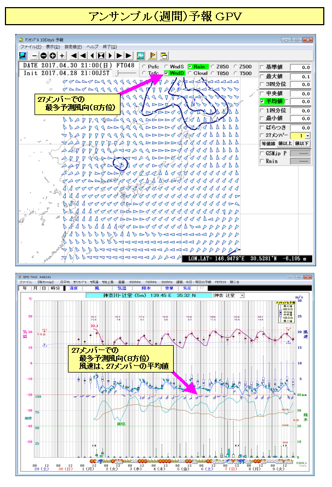Toggle the 平均値 checkbox
This screenshot has width=332, height=487.
[x=262, y=101]
